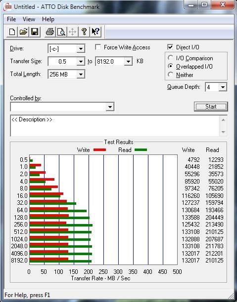
Task: Select the I/O Comparison radio button
Action: (x=170, y=58)
